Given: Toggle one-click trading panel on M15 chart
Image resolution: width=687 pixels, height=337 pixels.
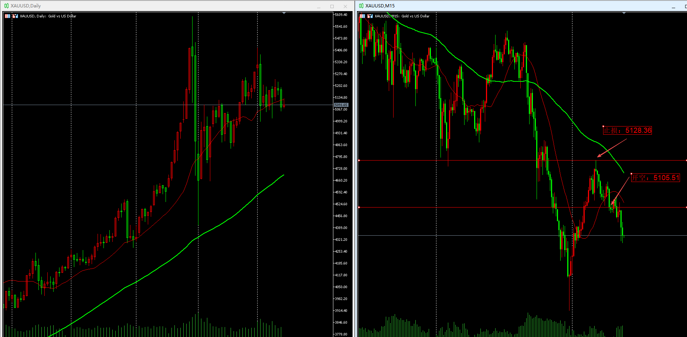Looking at the screenshot, I should [362, 16].
